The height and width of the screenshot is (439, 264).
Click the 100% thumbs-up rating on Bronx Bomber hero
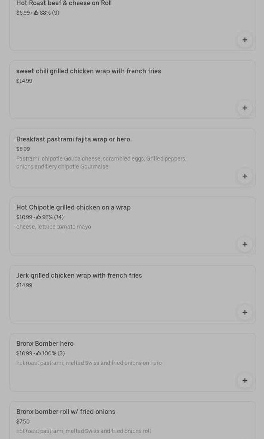click(x=39, y=353)
